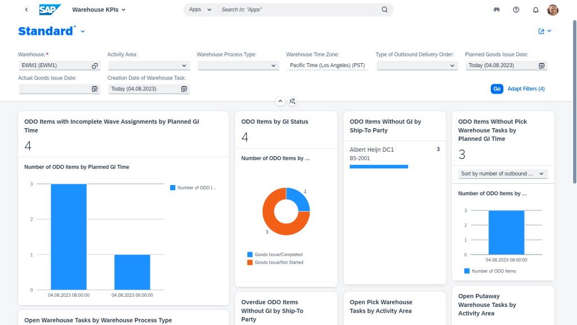
Task: Open the Planned Goods Issue Date calendar icon
Action: [x=542, y=65]
